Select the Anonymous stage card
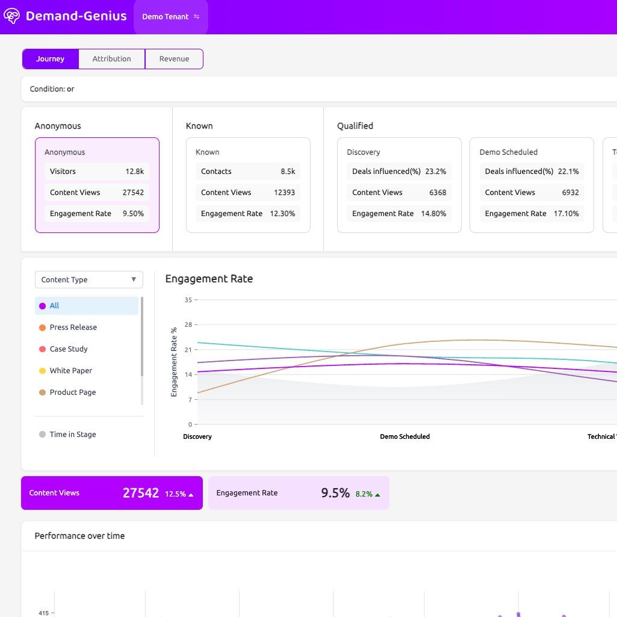 tap(97, 185)
